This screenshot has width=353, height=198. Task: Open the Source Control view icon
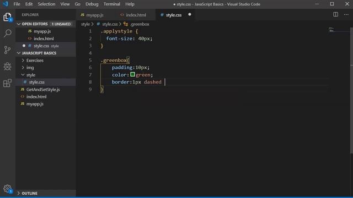click(x=7, y=50)
